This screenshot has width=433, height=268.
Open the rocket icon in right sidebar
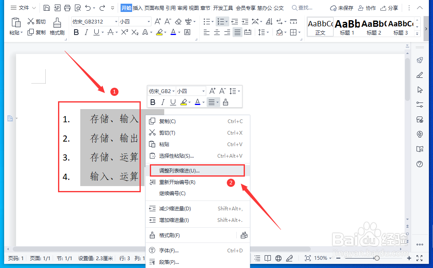pos(420,60)
